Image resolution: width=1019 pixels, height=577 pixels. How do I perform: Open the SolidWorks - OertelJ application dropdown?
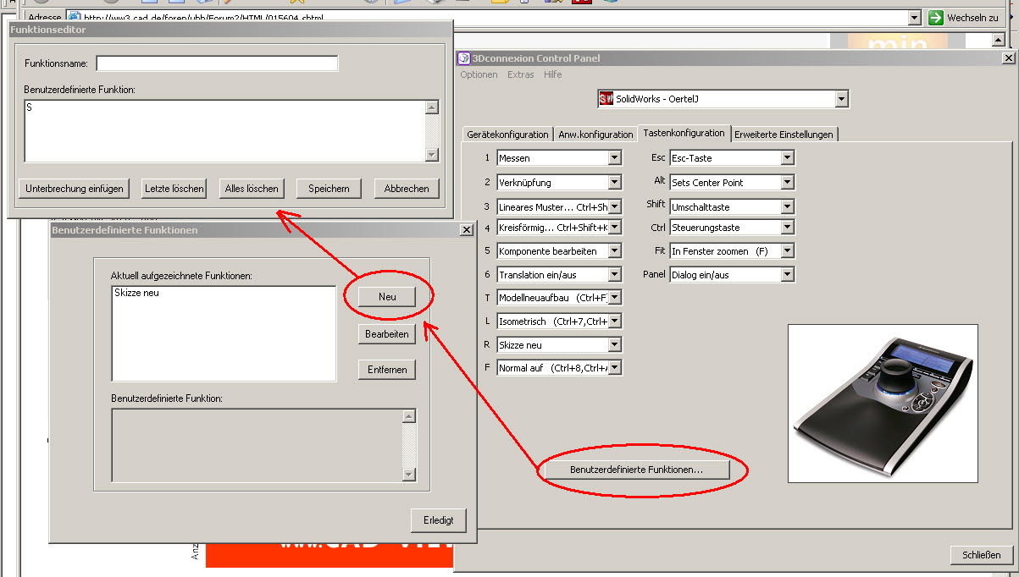pyautogui.click(x=841, y=99)
